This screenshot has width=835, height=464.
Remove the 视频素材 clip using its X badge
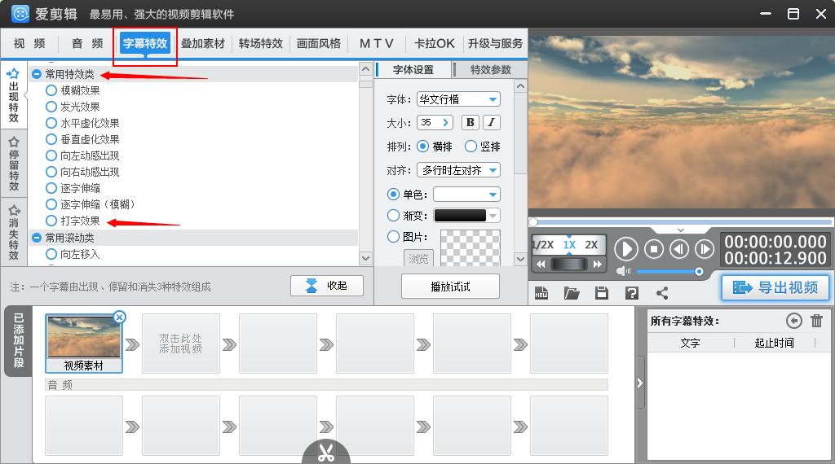click(119, 317)
